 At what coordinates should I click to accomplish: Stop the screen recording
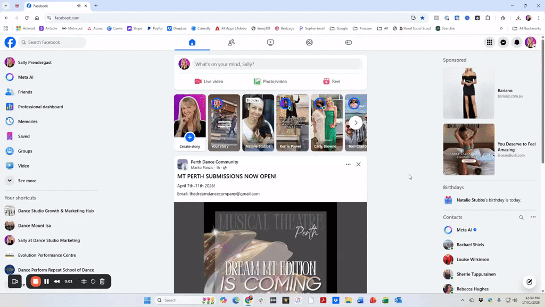tap(35, 281)
